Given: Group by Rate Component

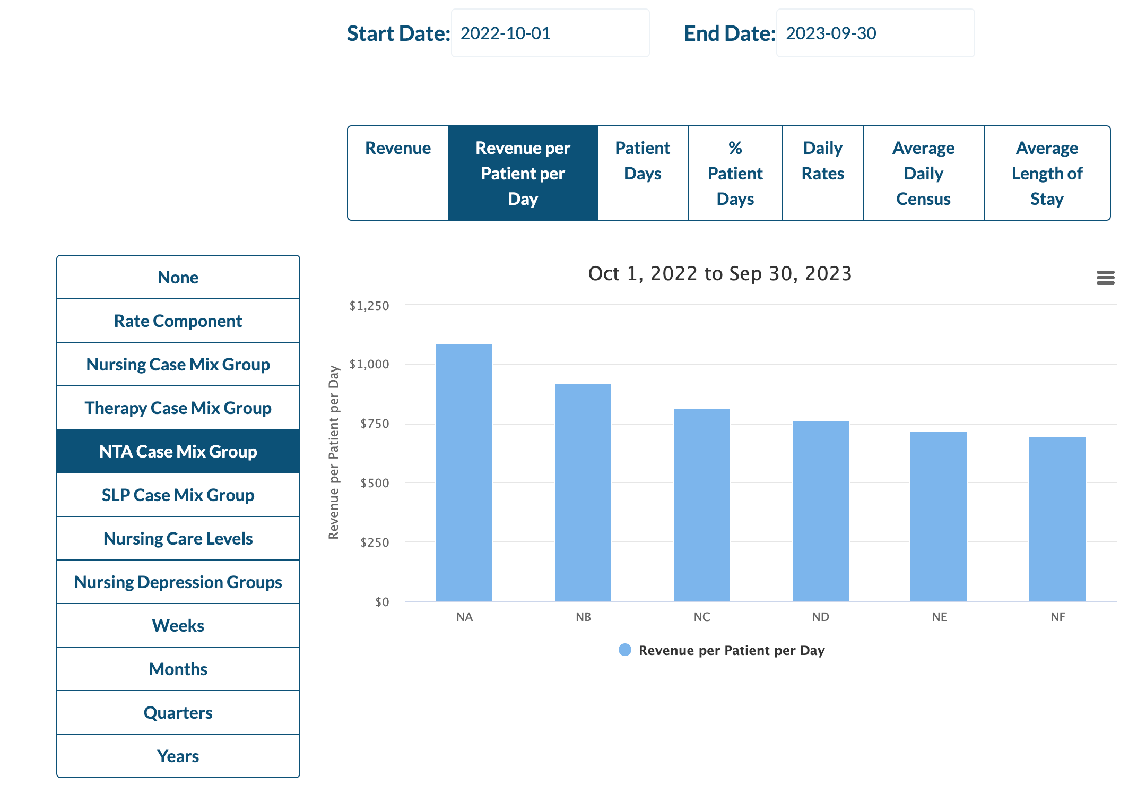Looking at the screenshot, I should pyautogui.click(x=178, y=321).
